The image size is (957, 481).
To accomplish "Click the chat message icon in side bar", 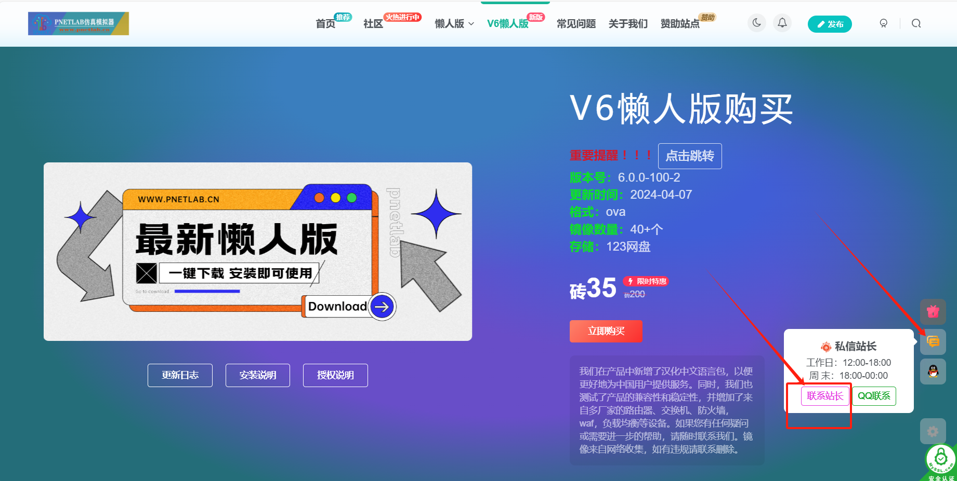I will coord(933,342).
